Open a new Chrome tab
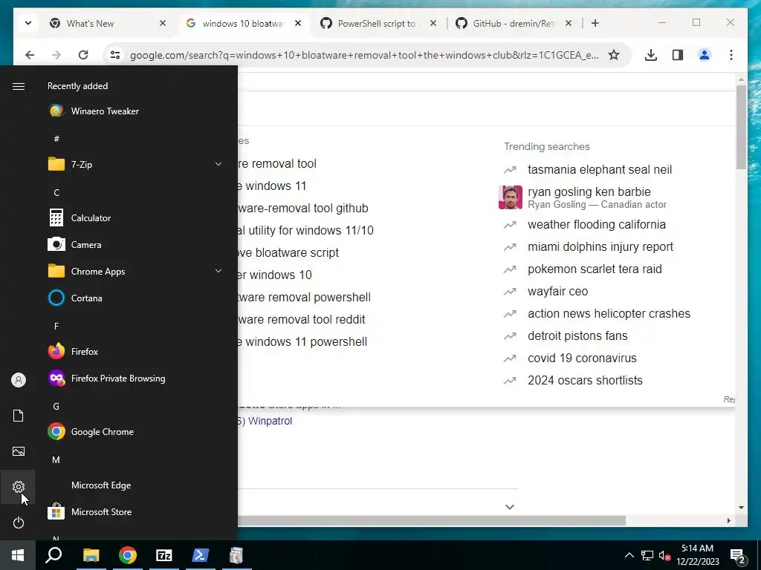Image resolution: width=761 pixels, height=570 pixels. coord(595,23)
